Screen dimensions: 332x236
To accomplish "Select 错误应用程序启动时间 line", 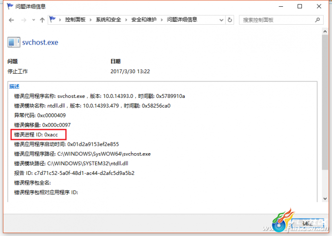I will pyautogui.click(x=66, y=144).
